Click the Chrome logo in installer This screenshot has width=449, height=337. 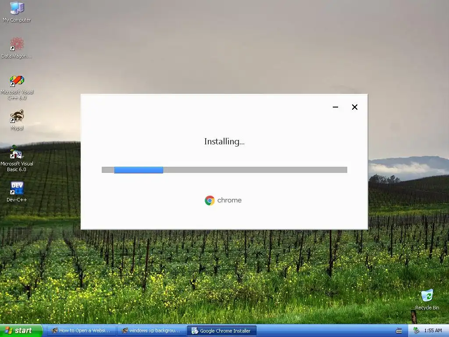[210, 200]
